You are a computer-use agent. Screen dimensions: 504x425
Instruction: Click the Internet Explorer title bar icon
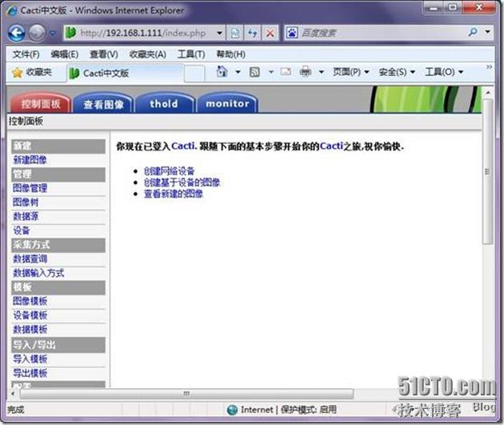[x=12, y=11]
